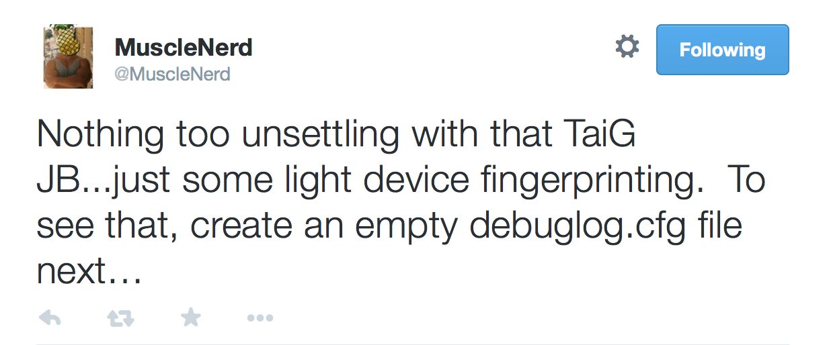Open MuscleNerd's profile picture

[68, 57]
